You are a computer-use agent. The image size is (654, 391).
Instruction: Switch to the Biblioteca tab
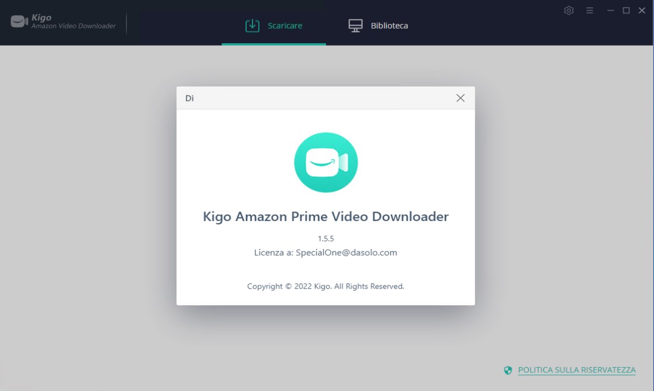[378, 26]
